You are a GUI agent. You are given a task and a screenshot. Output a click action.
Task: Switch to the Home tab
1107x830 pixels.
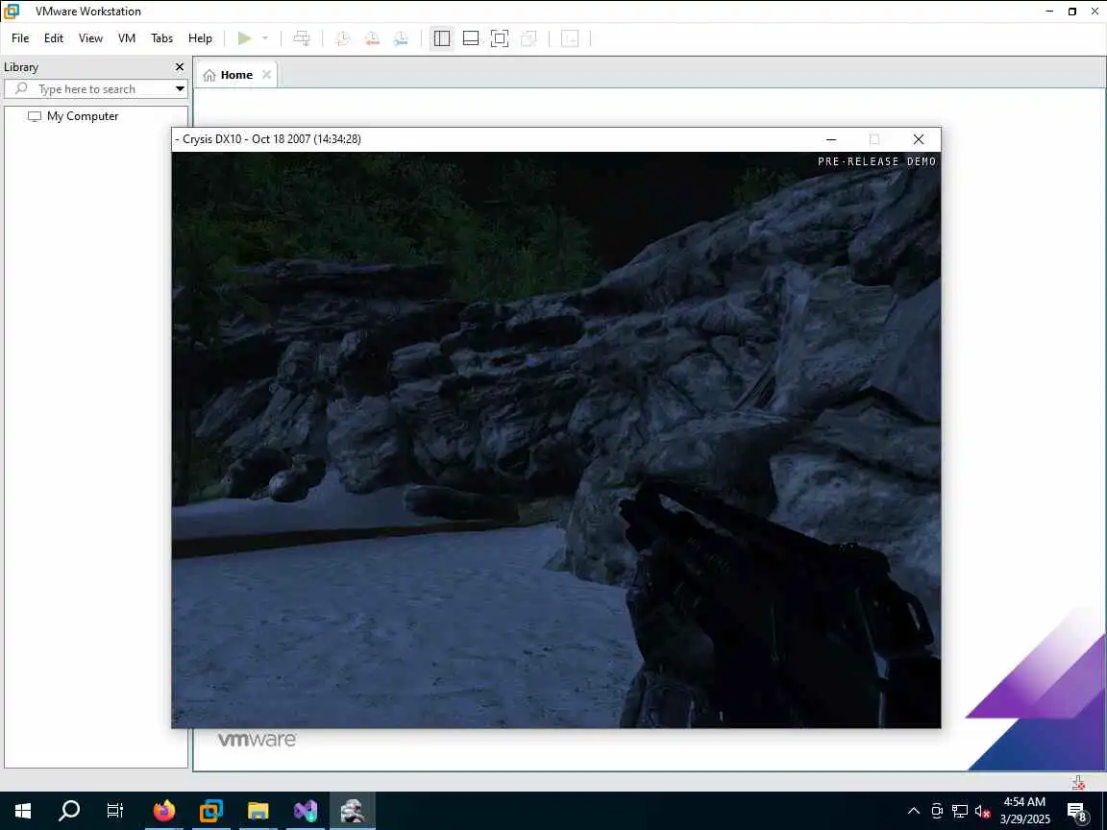pyautogui.click(x=235, y=75)
